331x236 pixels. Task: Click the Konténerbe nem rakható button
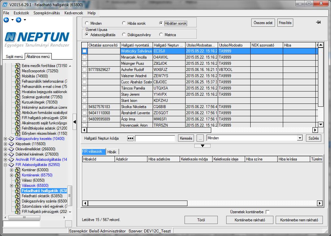299,220
